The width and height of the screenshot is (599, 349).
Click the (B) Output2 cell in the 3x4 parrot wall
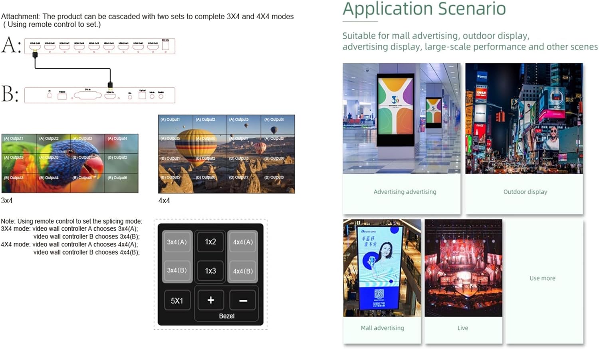point(121,163)
